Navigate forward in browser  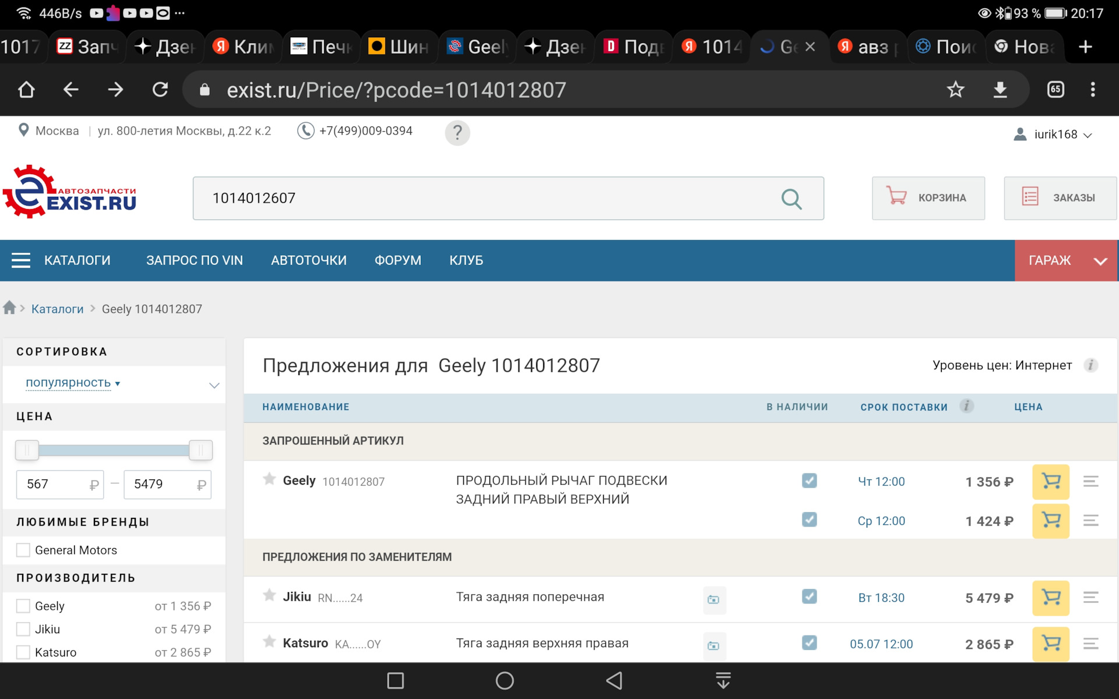point(115,90)
